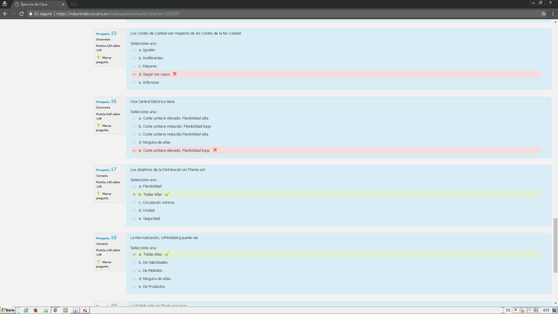Show hidden system tray icons
The height and width of the screenshot is (314, 558).
515,310
